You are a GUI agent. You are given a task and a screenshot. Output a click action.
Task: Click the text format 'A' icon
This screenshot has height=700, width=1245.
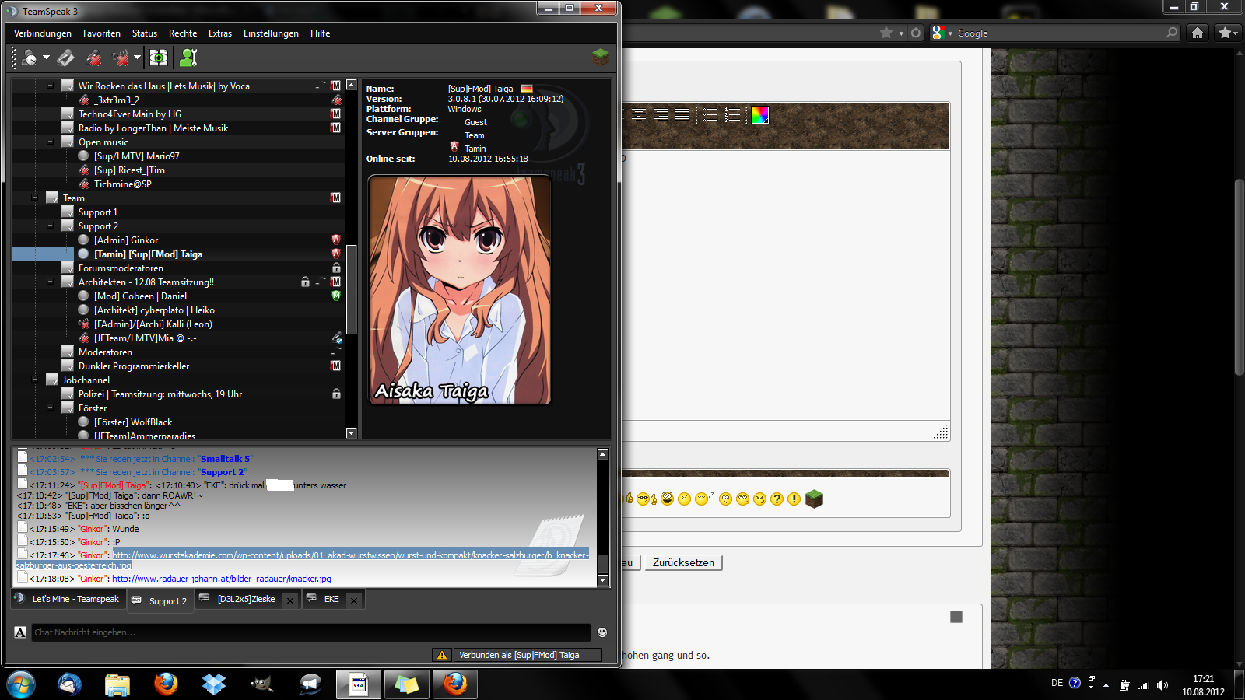20,632
